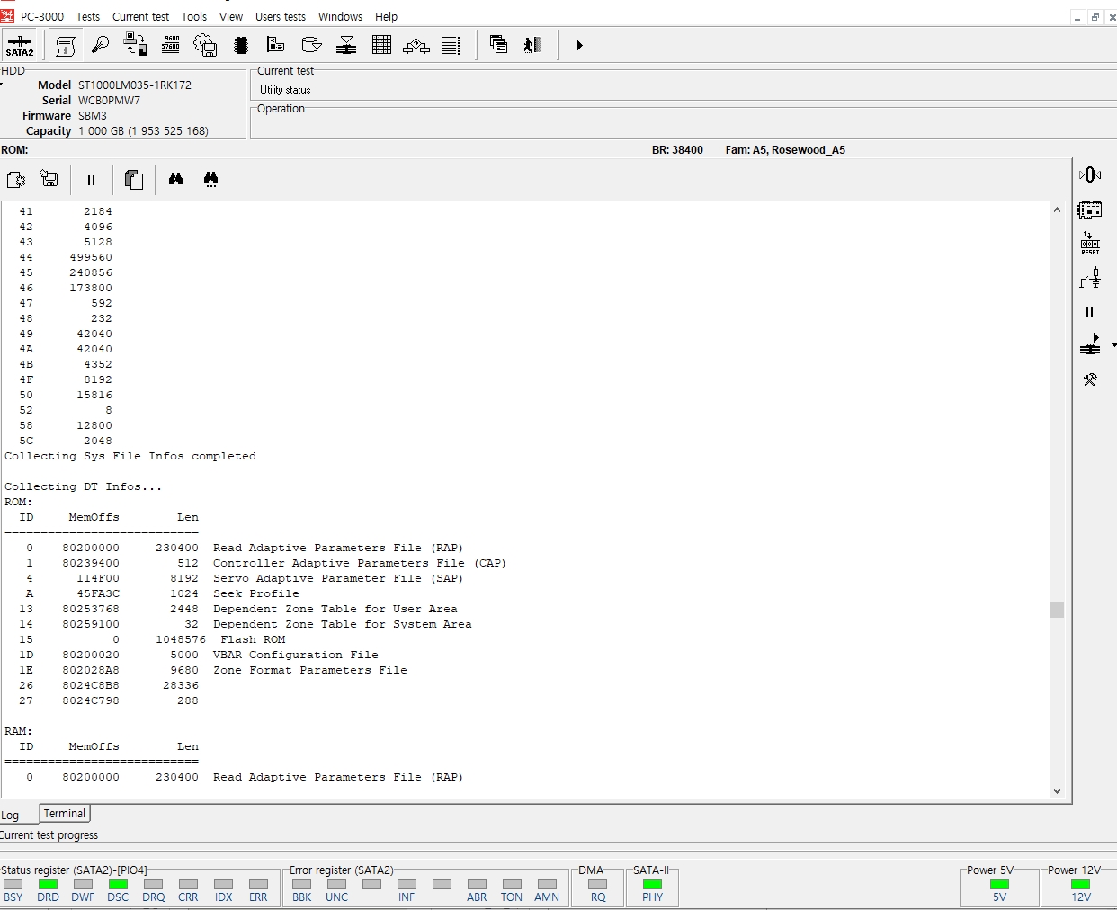Click the binoculars find icon

(176, 179)
